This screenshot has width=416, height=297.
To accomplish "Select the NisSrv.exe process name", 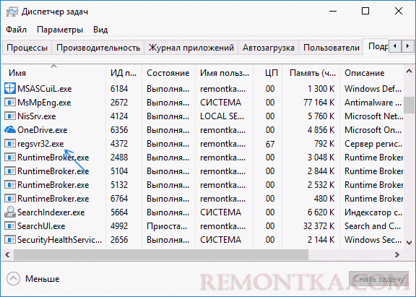I will [x=37, y=116].
